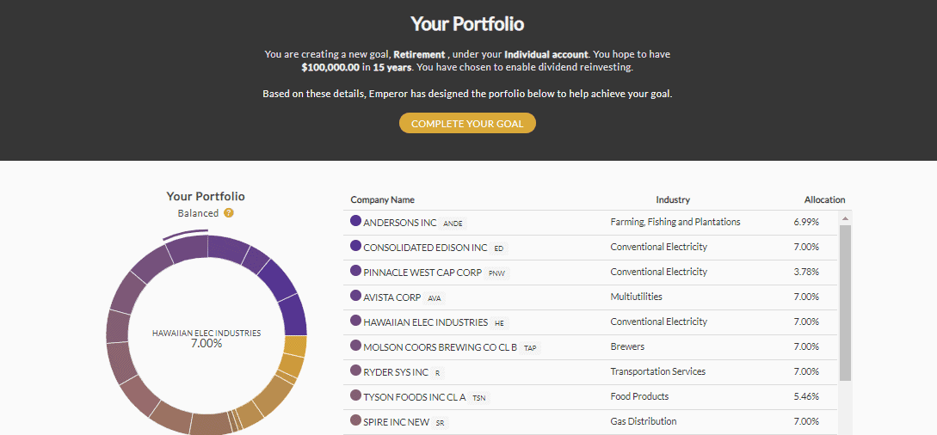Click the TYSON FOODS color dot

pos(355,395)
